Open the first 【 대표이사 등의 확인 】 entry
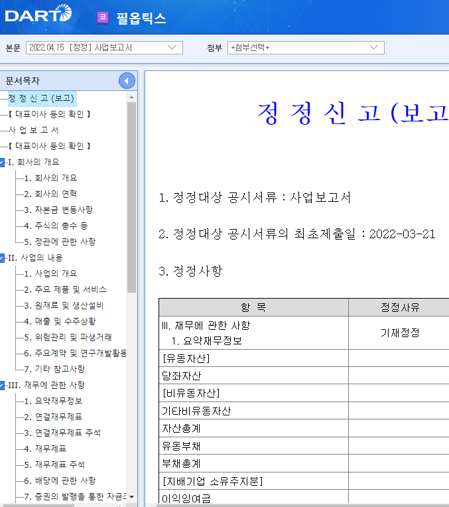The width and height of the screenshot is (449, 507). [49, 114]
